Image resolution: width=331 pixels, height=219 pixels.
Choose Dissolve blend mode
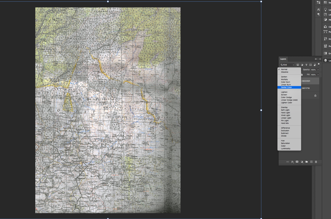click(289, 72)
